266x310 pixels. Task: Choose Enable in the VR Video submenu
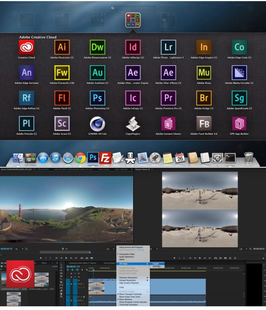pyautogui.click(x=156, y=263)
